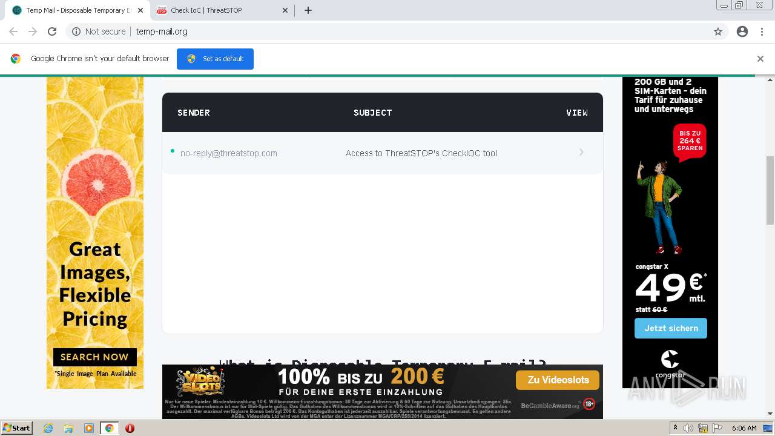The image size is (775, 436).
Task: Open the Great Images Flexible Pricing ad
Action: pos(95,233)
